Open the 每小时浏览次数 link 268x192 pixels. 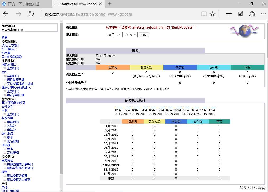pos(12,57)
